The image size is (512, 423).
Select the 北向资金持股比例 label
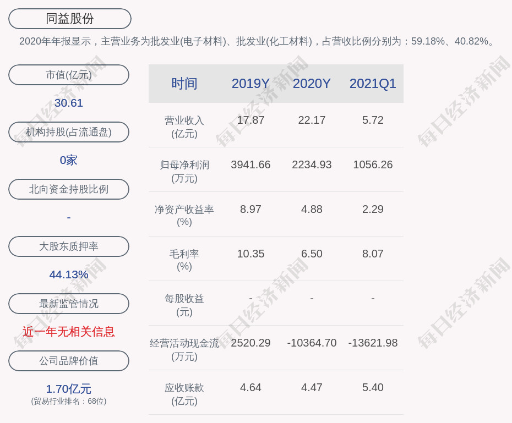tap(69, 189)
